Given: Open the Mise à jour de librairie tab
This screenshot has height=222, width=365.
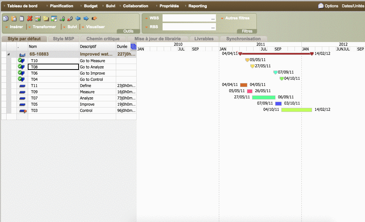Looking at the screenshot, I should pos(157,39).
